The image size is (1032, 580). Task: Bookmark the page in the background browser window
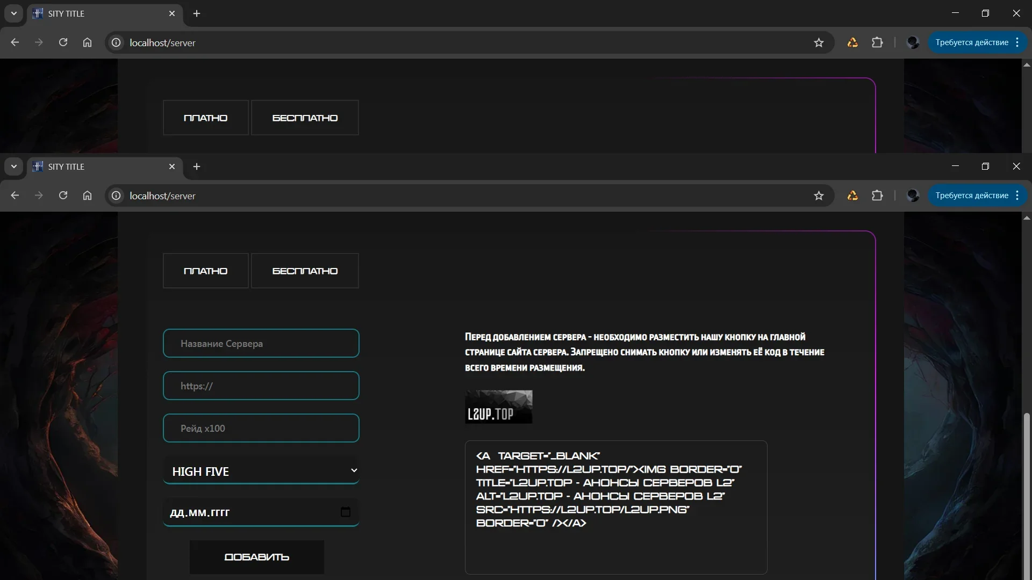tap(819, 42)
